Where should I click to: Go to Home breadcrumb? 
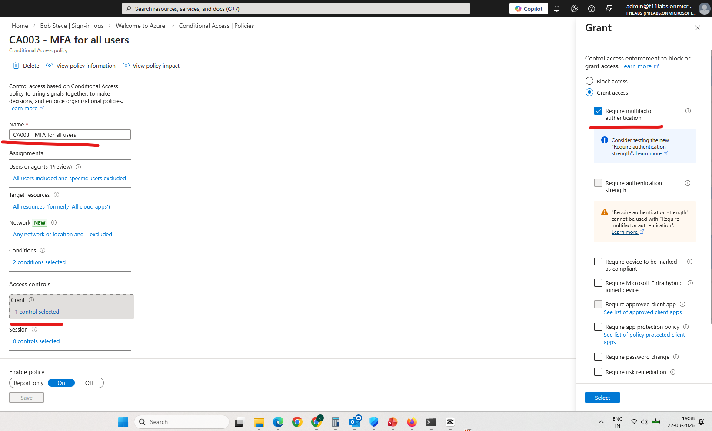click(20, 26)
